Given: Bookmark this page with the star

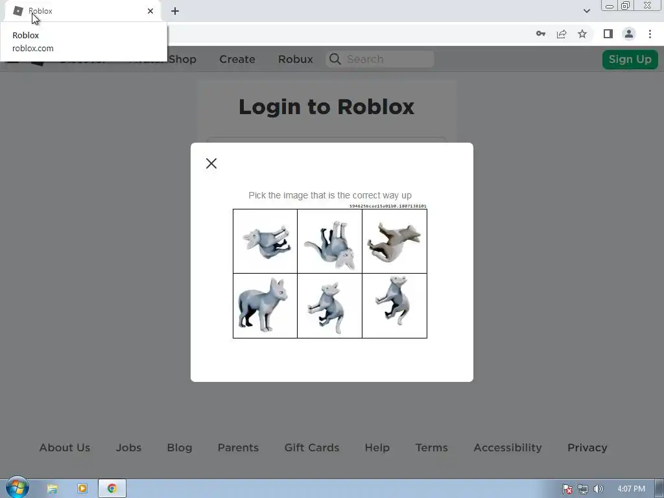Looking at the screenshot, I should 582,34.
